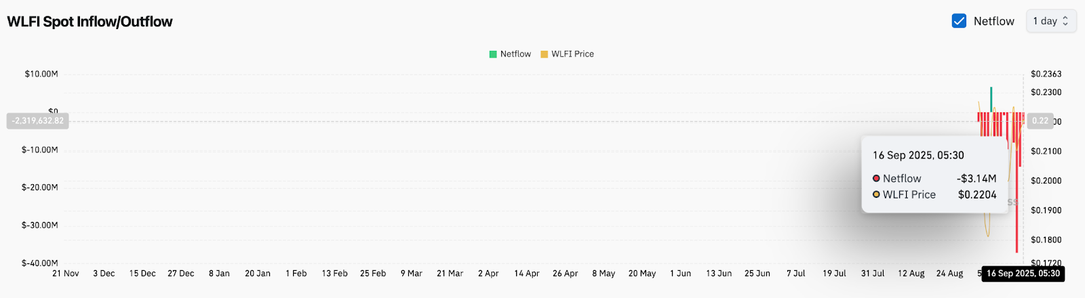Toggle the WLFI Price legend yellow square
The height and width of the screenshot is (298, 1085).
544,54
